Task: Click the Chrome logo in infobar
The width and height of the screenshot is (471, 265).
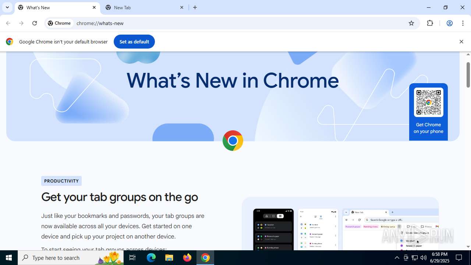Action: [10, 42]
